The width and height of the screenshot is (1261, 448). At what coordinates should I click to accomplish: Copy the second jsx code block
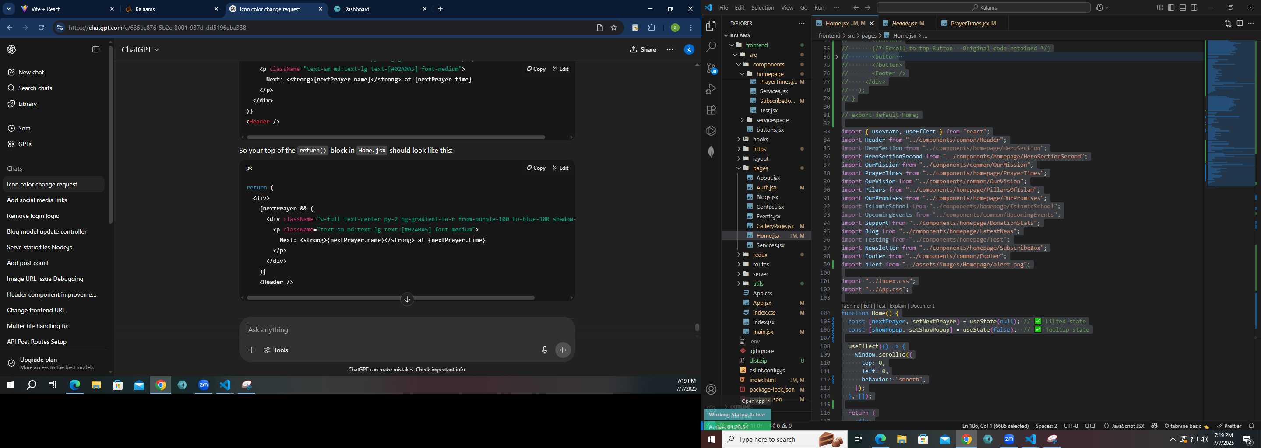coord(536,168)
